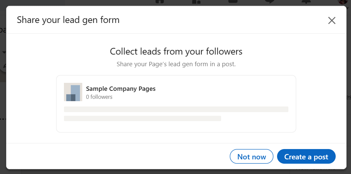Close the Share your lead gen form dialog
351x174 pixels.
pos(332,20)
